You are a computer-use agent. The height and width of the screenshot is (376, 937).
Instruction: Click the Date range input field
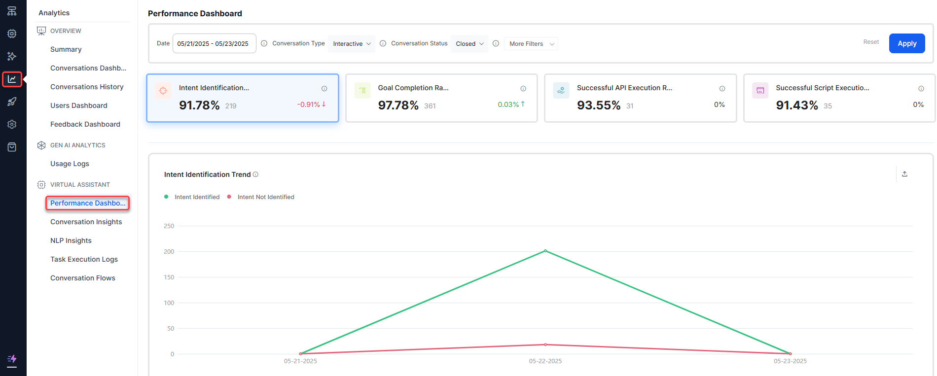(x=214, y=43)
